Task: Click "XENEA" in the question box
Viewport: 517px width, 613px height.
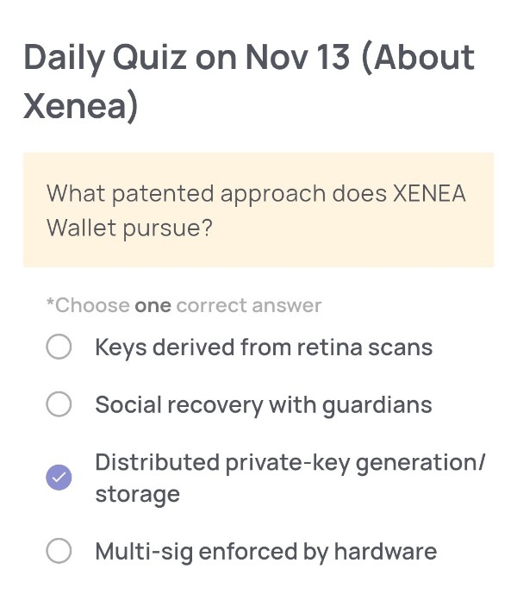Action: [x=429, y=192]
